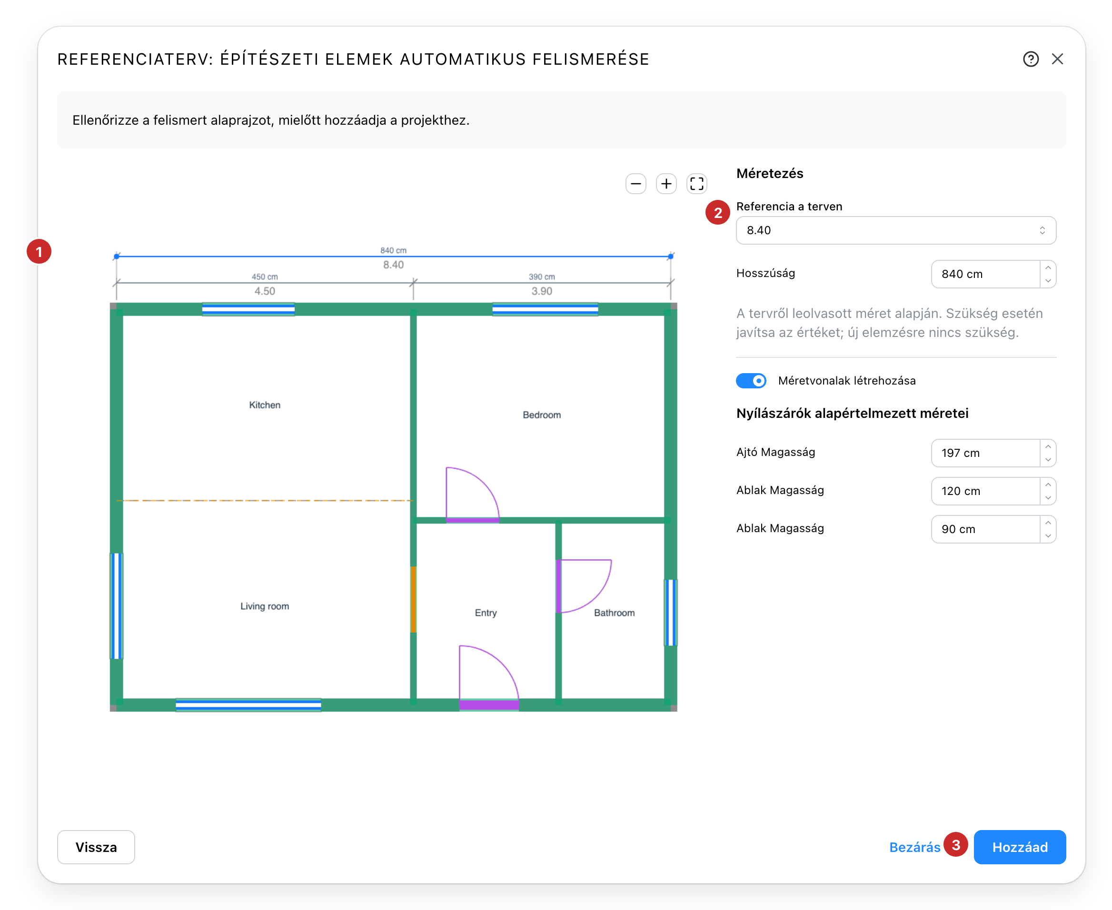
Task: Click the 840 cm reference dimension line
Action: click(x=393, y=257)
